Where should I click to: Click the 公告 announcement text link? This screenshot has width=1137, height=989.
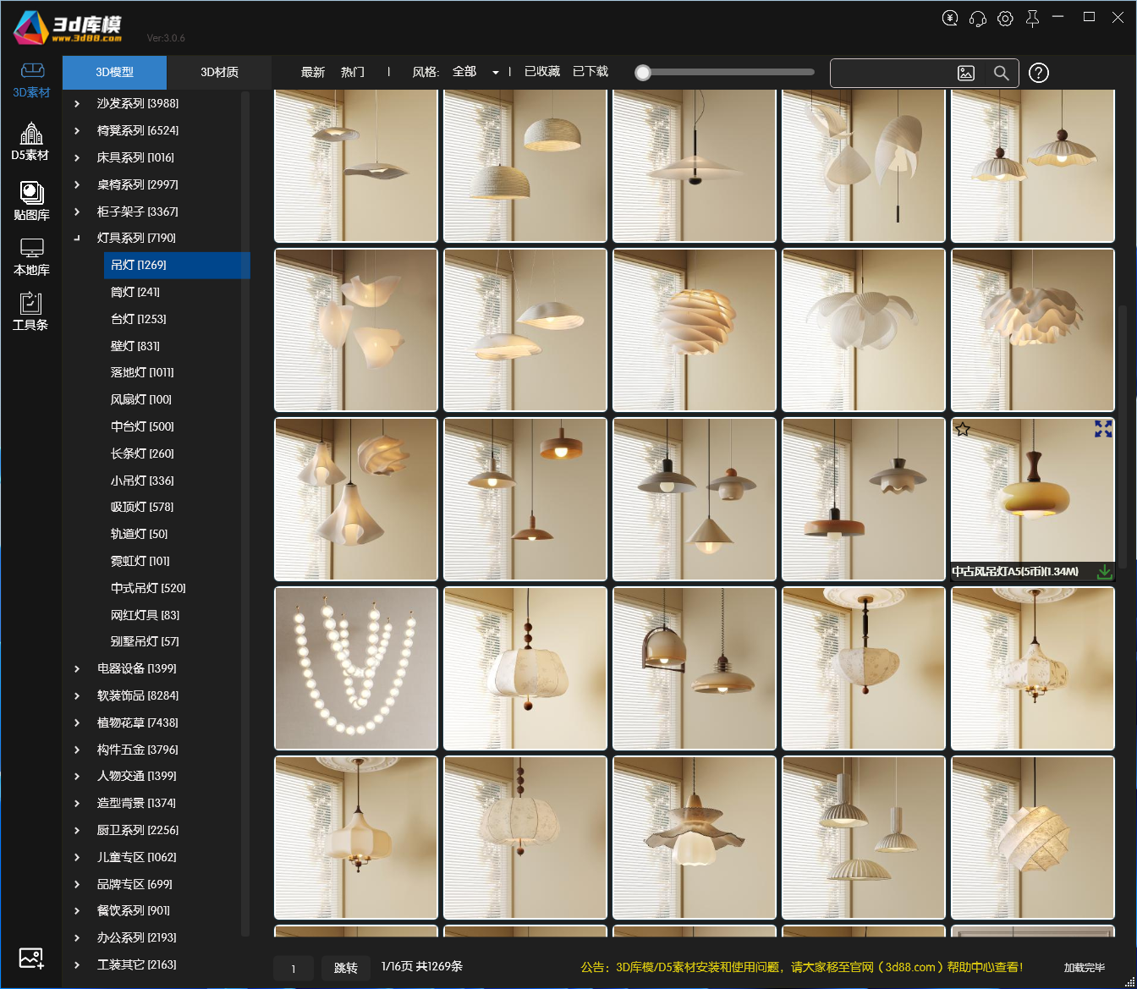coord(802,967)
